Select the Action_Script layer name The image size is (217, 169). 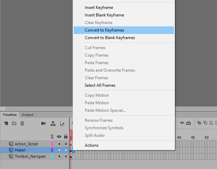[x=26, y=144]
